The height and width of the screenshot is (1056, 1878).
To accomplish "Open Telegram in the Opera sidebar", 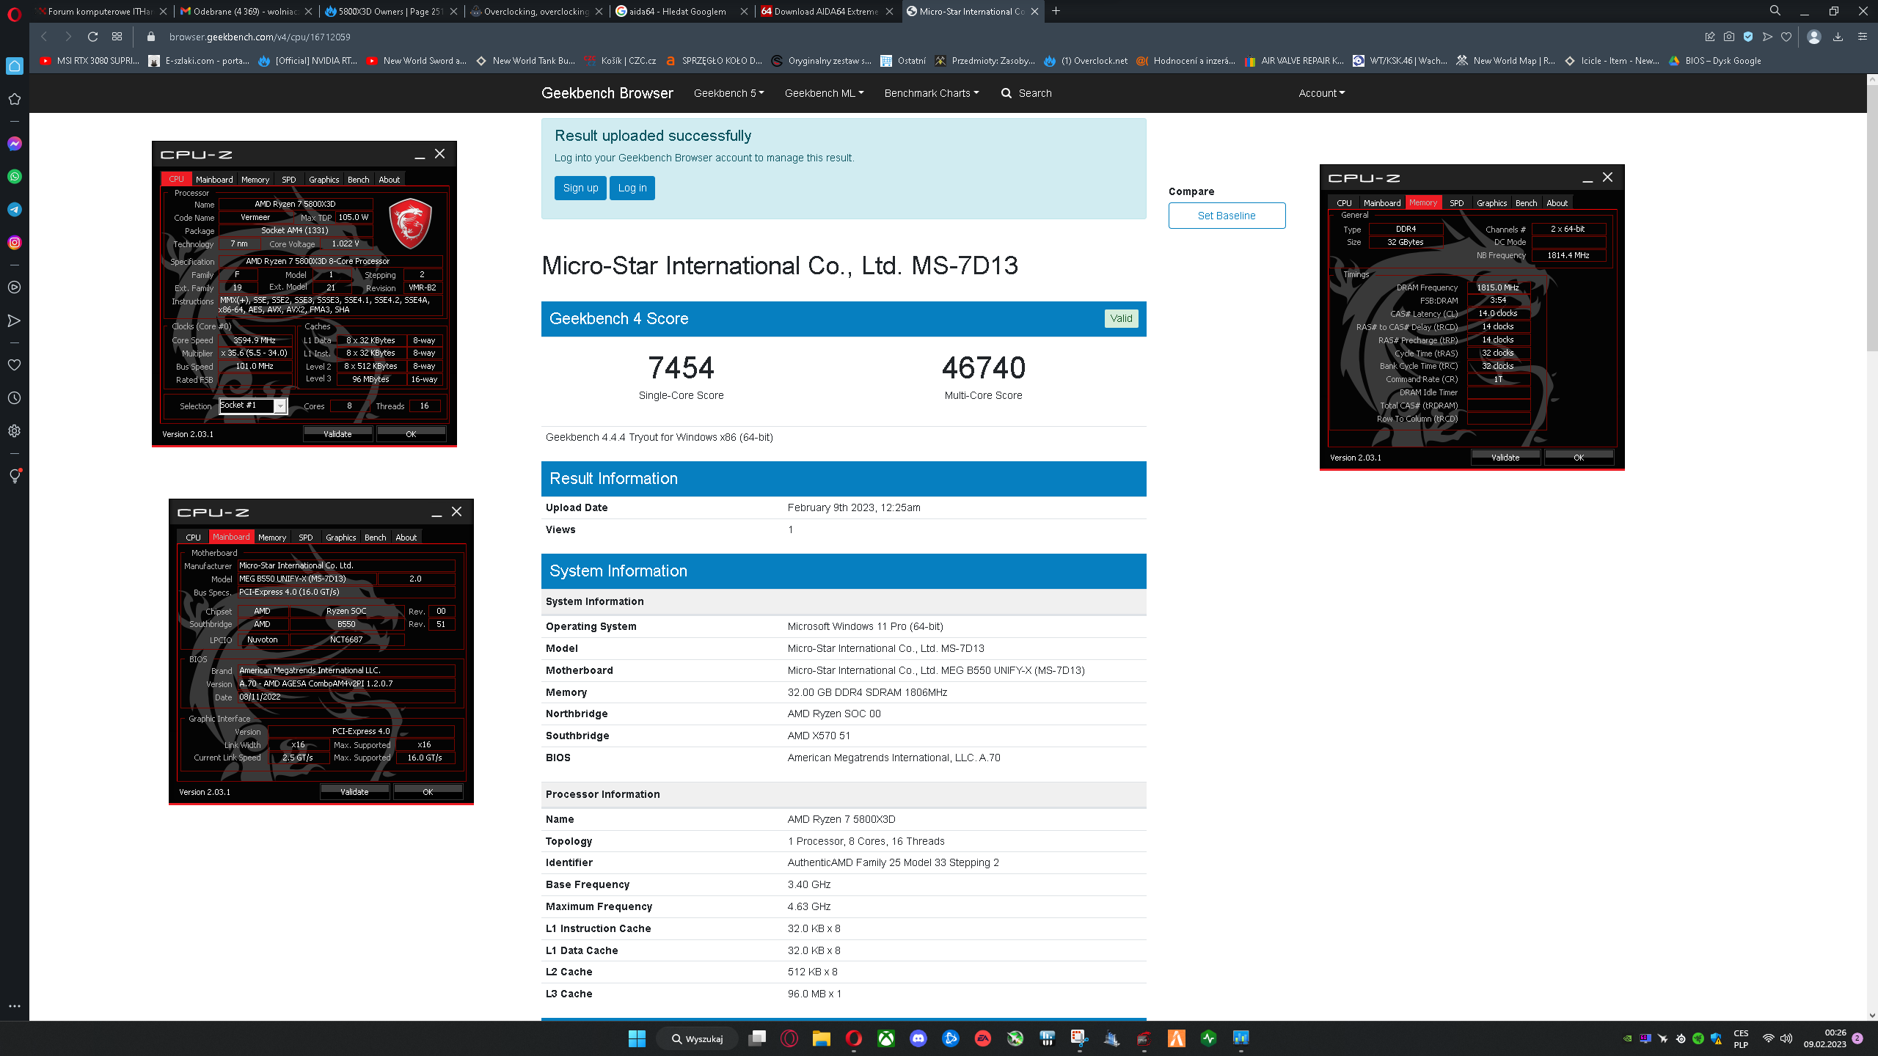I will [15, 210].
